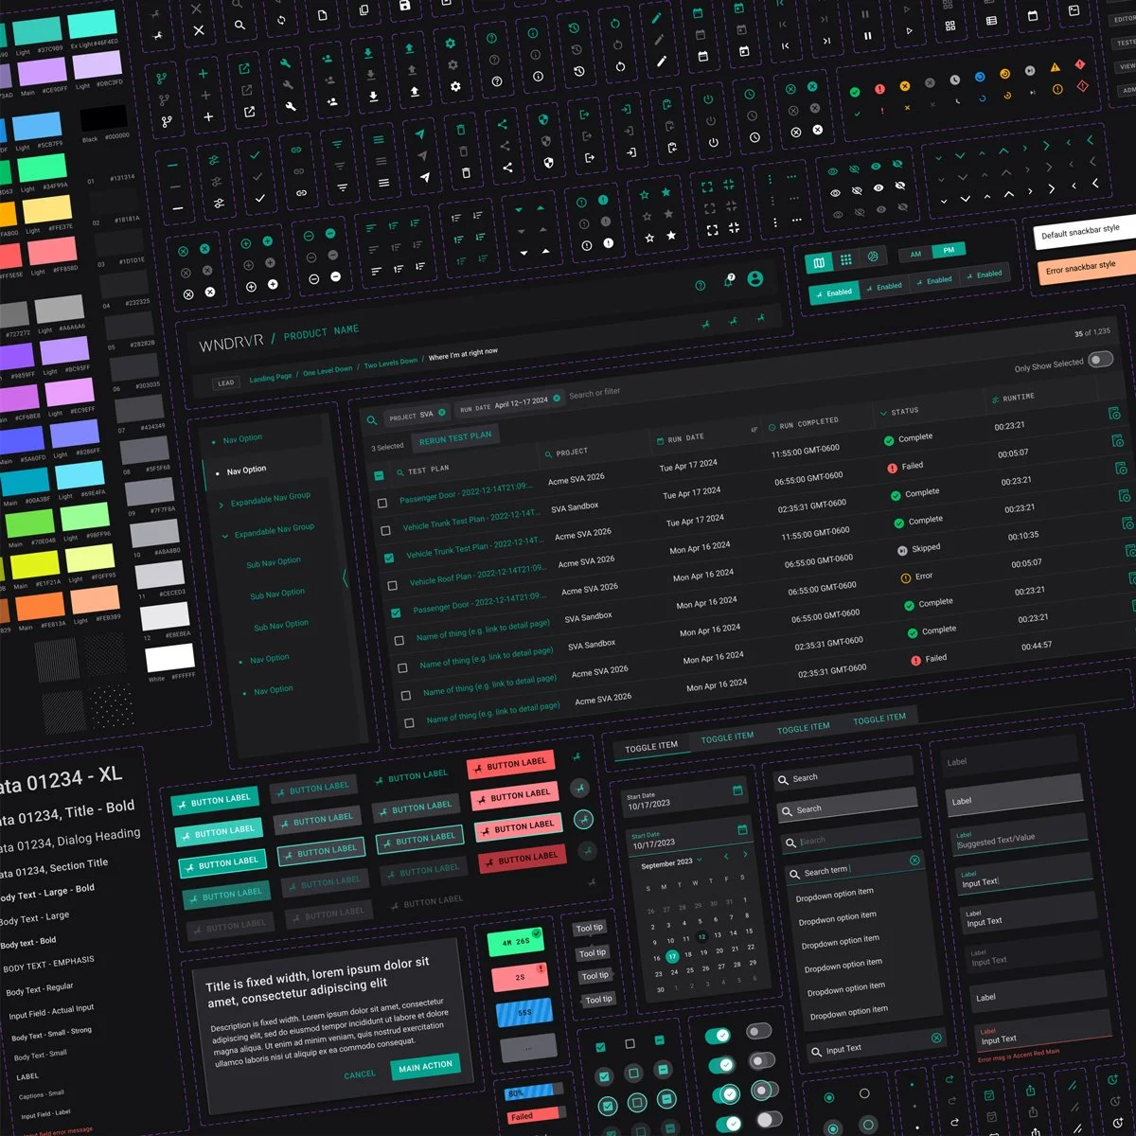1136x1136 pixels.
Task: Check the Vehicle Roof Plan row checkbox
Action: [x=392, y=585]
